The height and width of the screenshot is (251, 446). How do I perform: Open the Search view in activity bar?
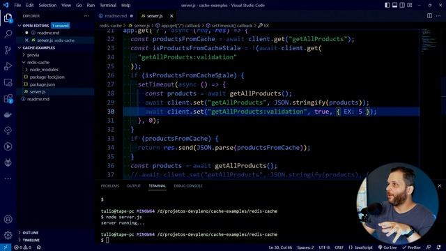point(8,34)
